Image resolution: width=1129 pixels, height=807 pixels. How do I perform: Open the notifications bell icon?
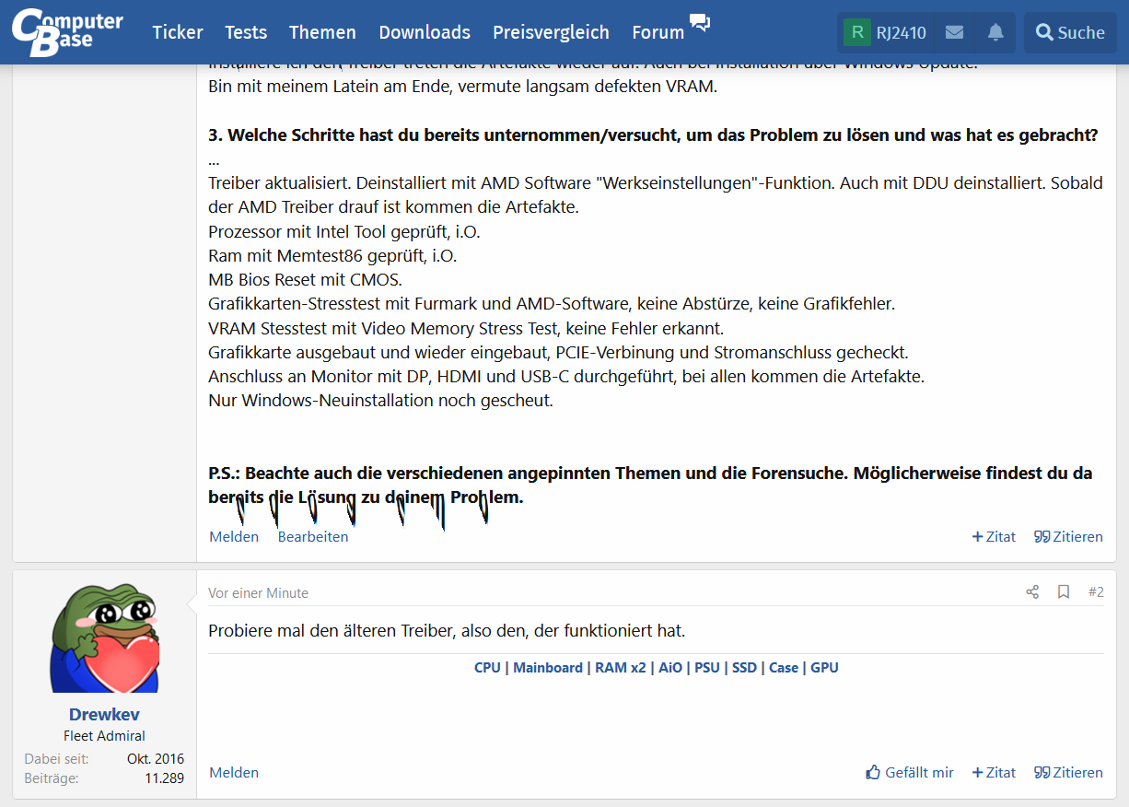(x=995, y=32)
